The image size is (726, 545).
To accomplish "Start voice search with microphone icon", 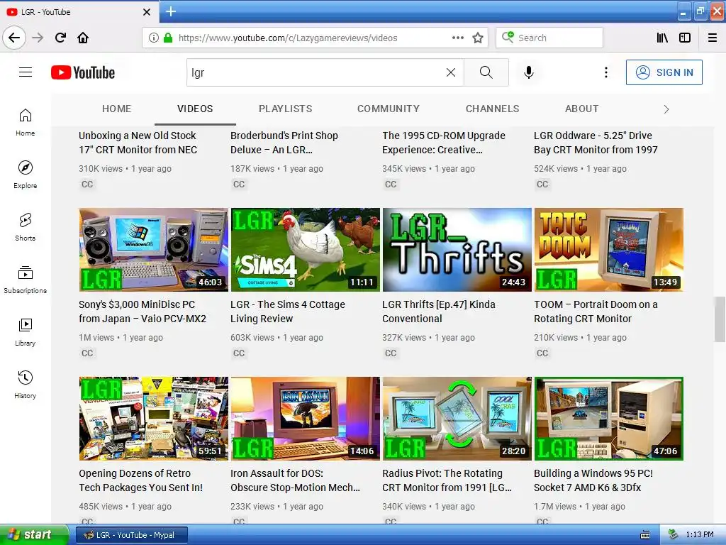I will tap(529, 72).
